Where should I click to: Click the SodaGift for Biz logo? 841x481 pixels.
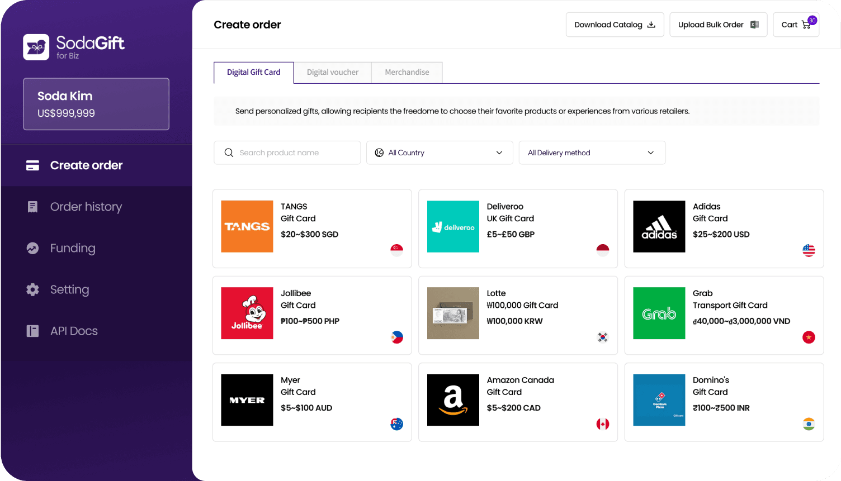click(74, 47)
